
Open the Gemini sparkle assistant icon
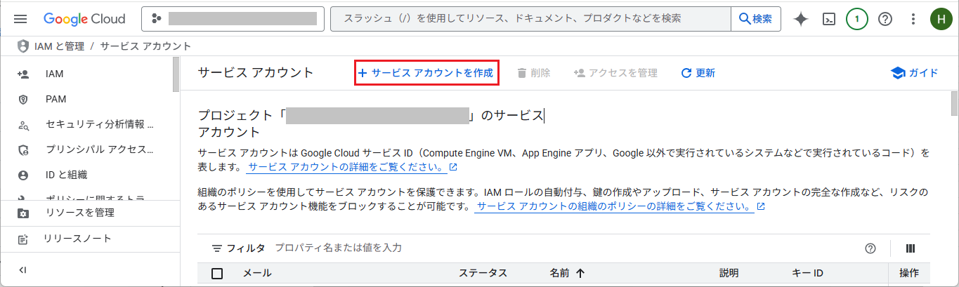(x=801, y=19)
